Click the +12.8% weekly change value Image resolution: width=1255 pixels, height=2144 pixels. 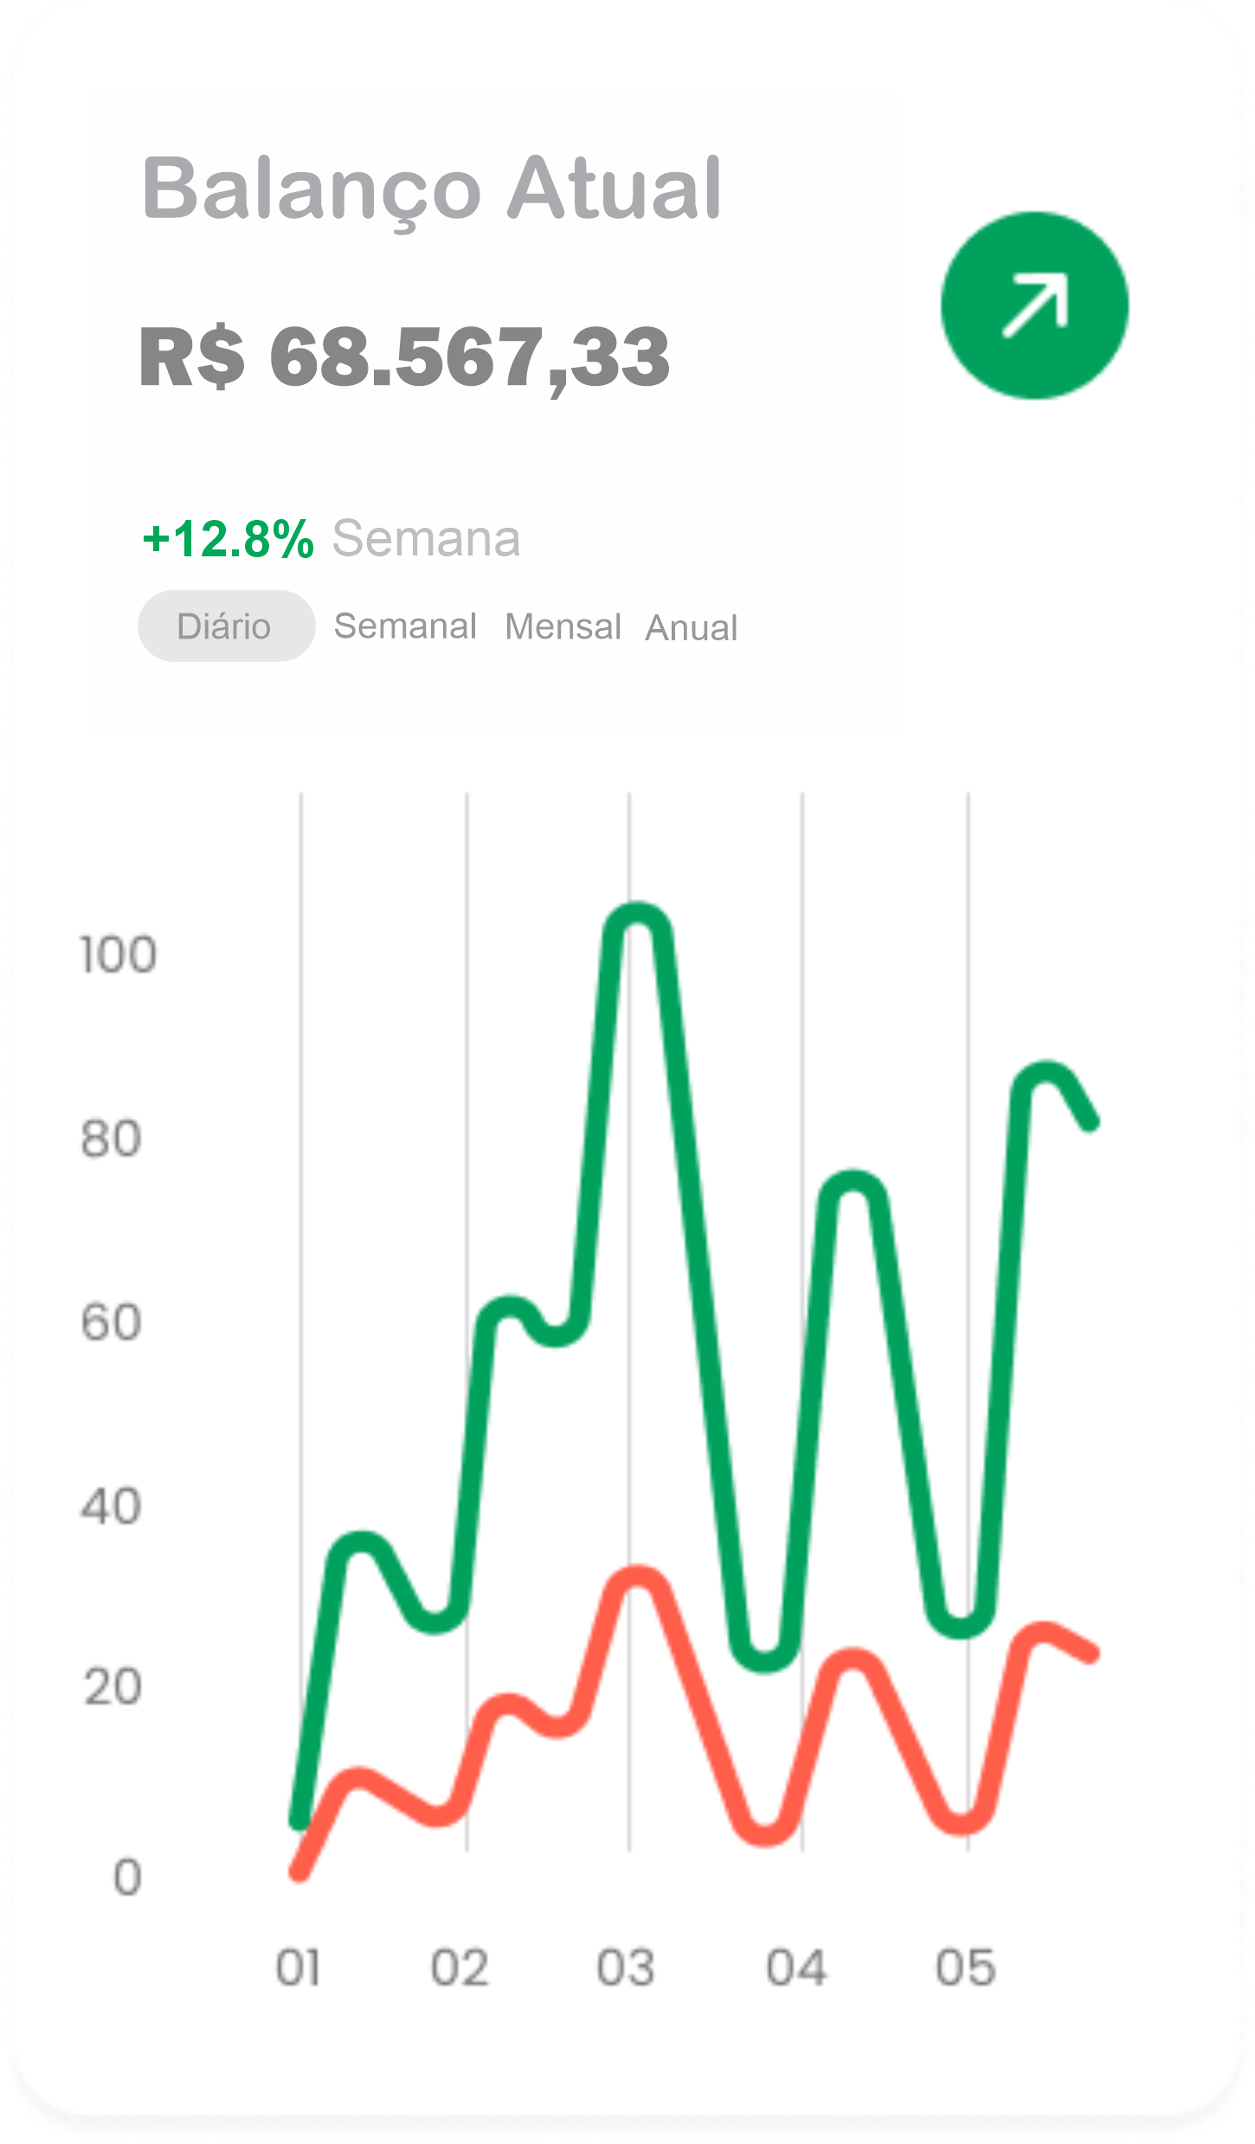tap(228, 538)
